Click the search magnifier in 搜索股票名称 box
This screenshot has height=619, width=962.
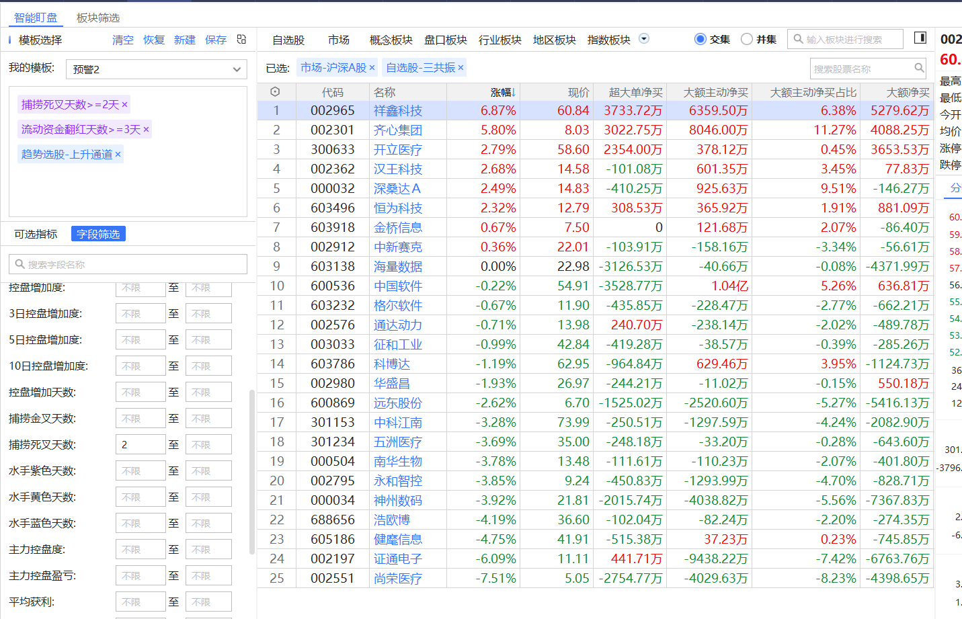919,68
